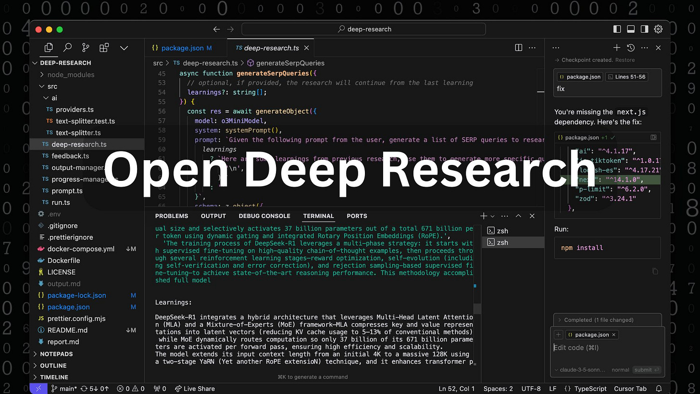Close the deep-research.ts editor tab

click(306, 48)
